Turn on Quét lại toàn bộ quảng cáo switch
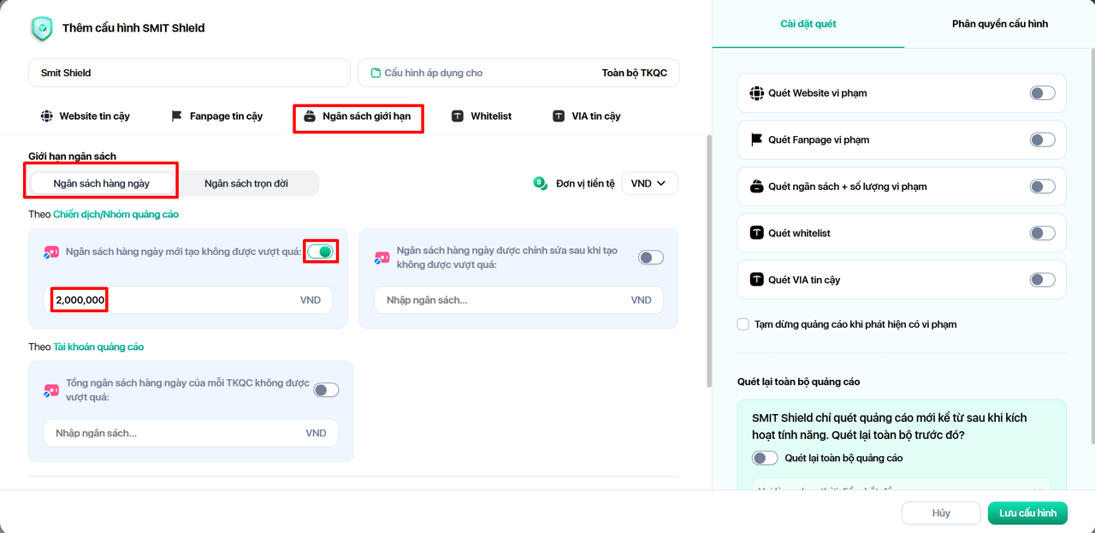1095x533 pixels. 765,459
